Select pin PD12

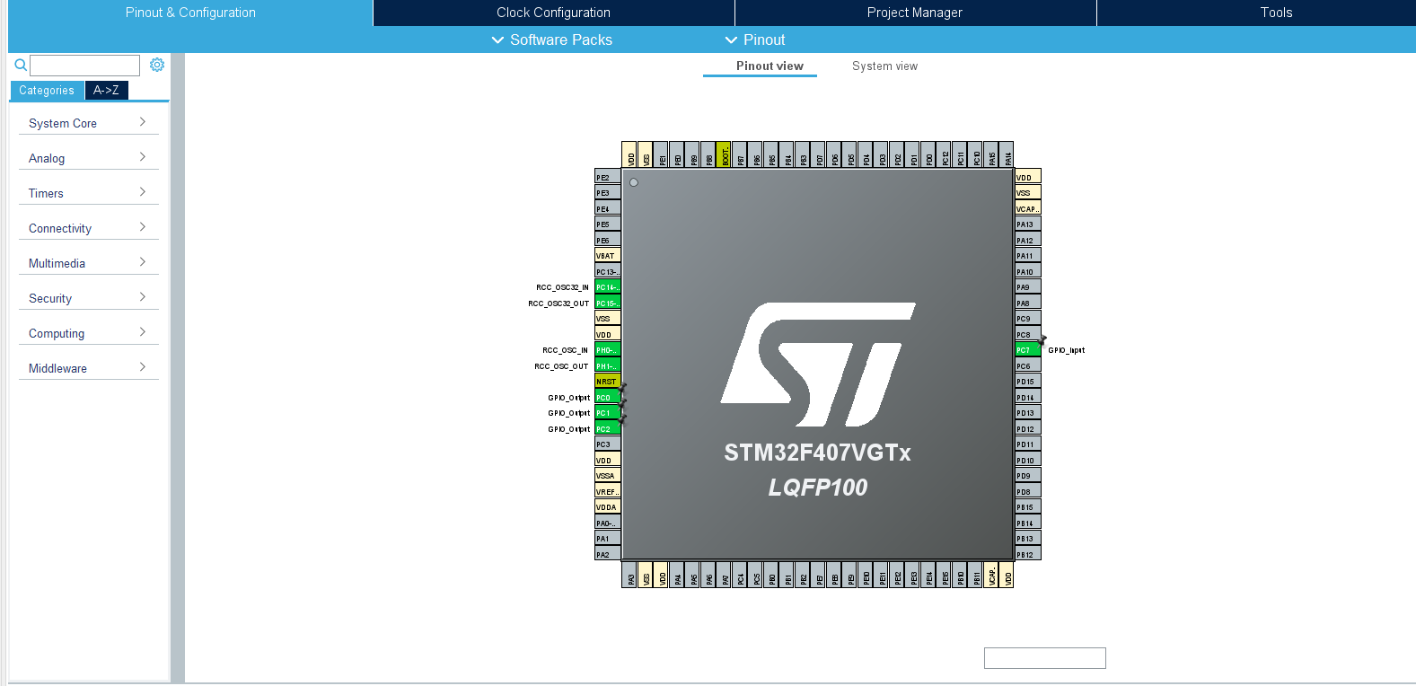point(1028,429)
